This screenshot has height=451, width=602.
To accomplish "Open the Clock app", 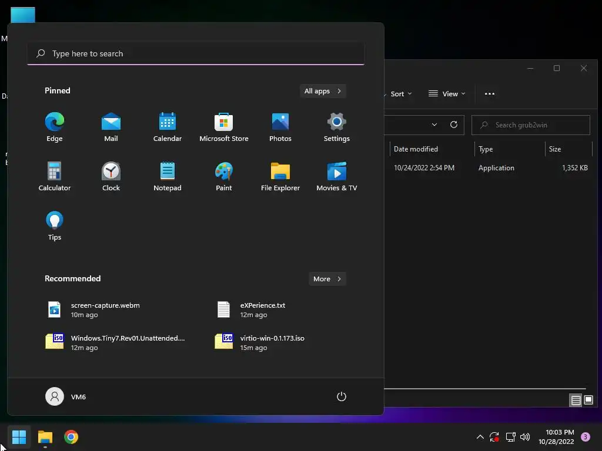I will (111, 177).
